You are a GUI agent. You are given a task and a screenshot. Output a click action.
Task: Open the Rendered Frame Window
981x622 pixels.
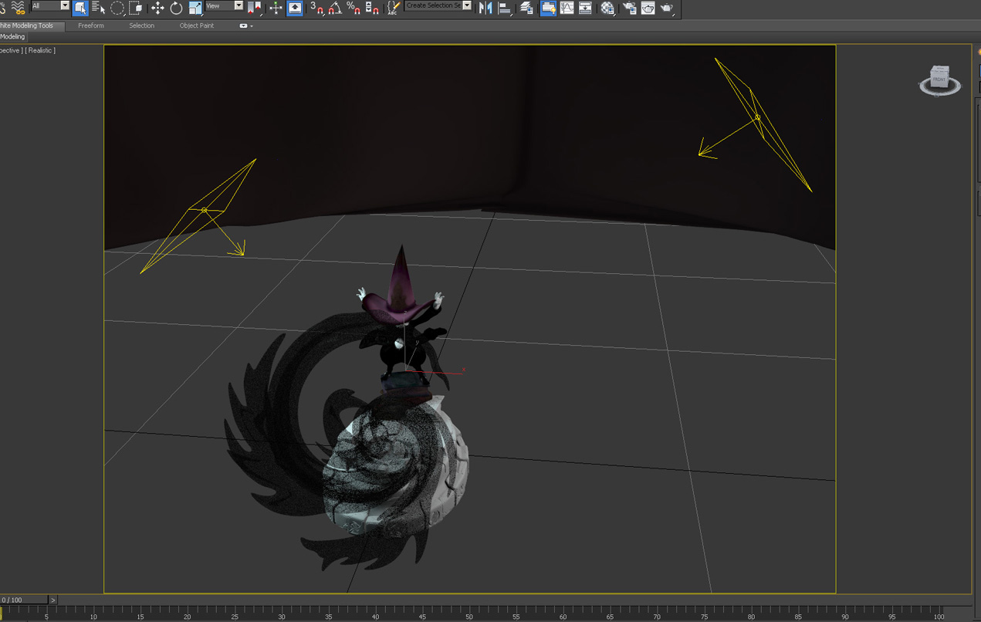(x=648, y=8)
